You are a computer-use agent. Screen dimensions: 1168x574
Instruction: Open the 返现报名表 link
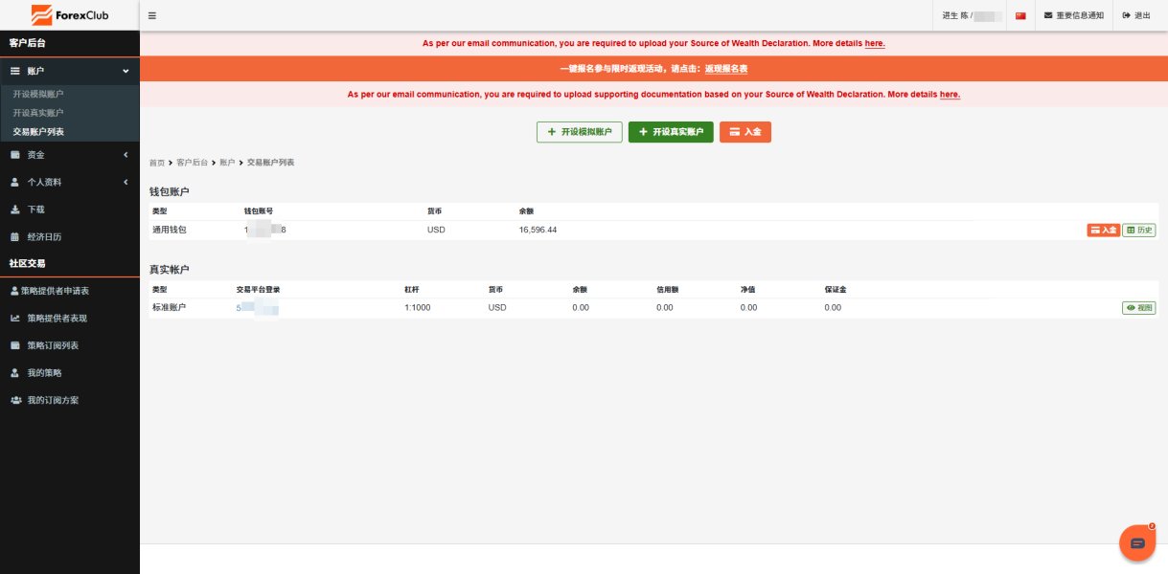(x=726, y=69)
